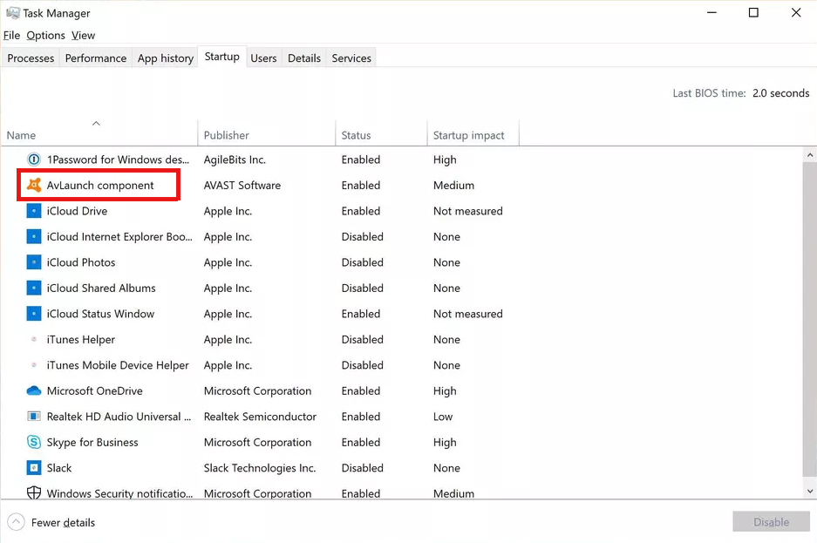Image resolution: width=817 pixels, height=543 pixels.
Task: Click the Low startup impact value
Action: tap(443, 416)
